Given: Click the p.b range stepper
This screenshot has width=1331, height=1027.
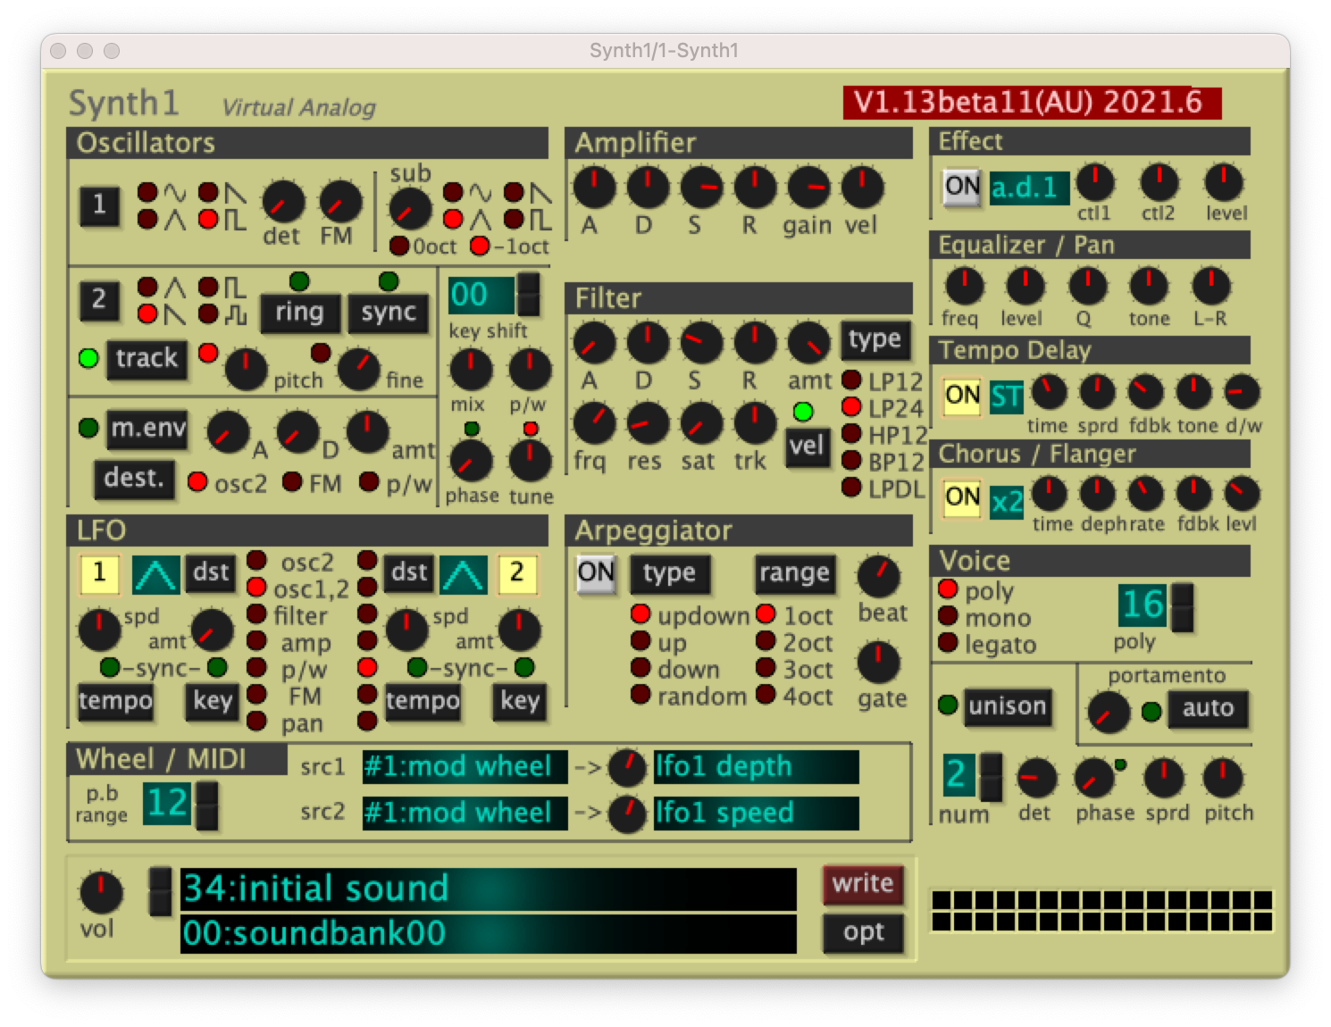Looking at the screenshot, I should tap(206, 805).
